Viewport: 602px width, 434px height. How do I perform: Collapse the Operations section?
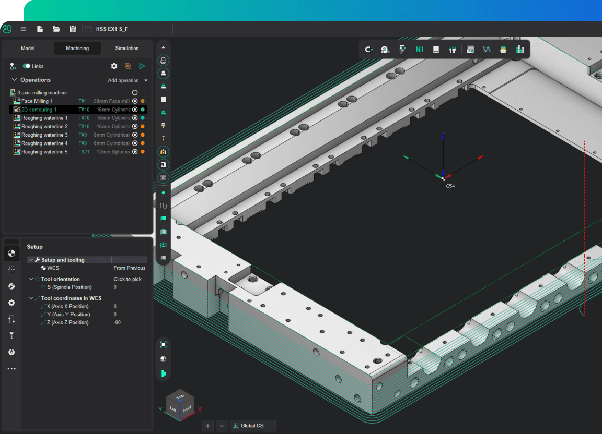click(x=14, y=80)
